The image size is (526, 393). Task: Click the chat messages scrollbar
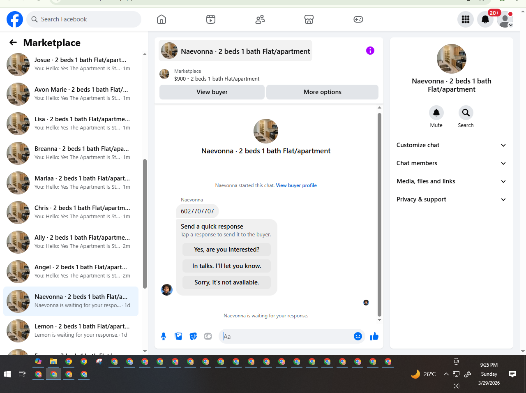pyautogui.click(x=379, y=215)
